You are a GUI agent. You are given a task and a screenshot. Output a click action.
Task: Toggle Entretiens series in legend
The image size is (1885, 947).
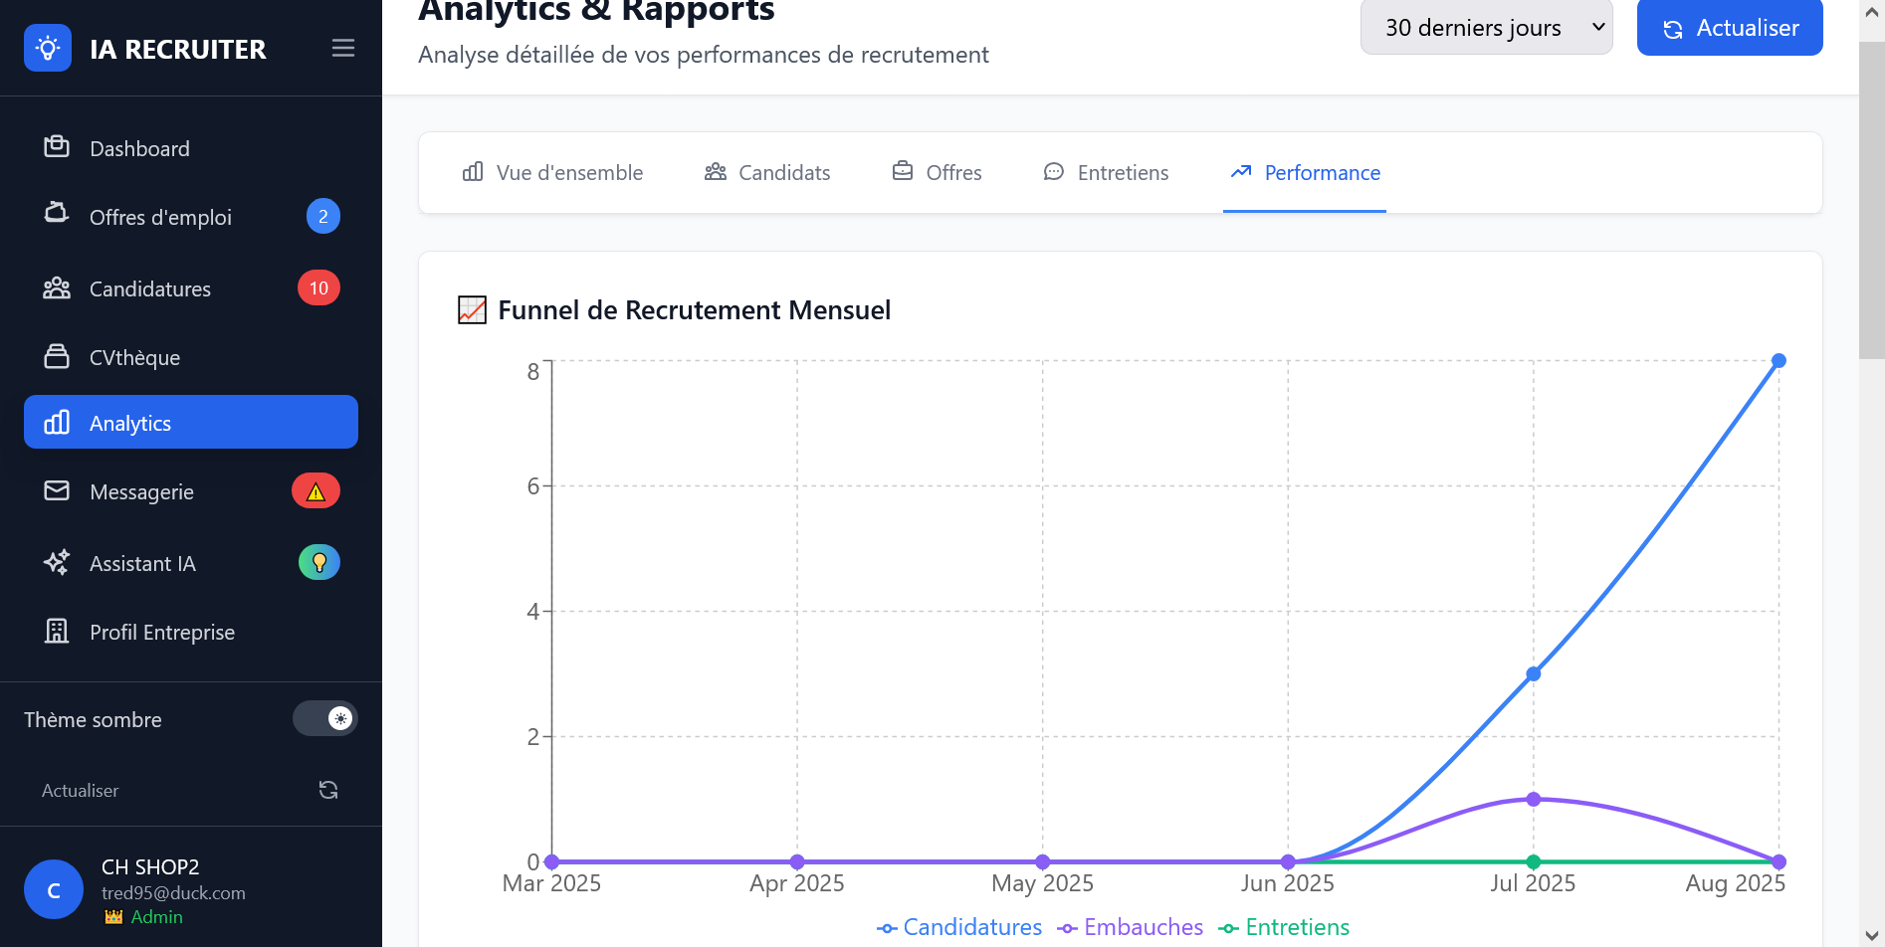(1284, 927)
